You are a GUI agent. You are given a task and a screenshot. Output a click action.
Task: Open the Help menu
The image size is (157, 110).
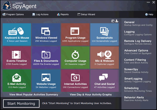pyautogui.click(x=149, y=15)
